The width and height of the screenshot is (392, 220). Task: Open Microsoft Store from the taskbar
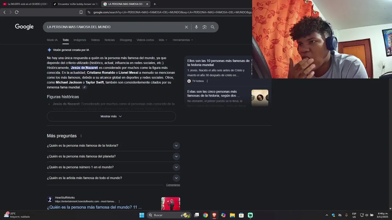(241, 215)
